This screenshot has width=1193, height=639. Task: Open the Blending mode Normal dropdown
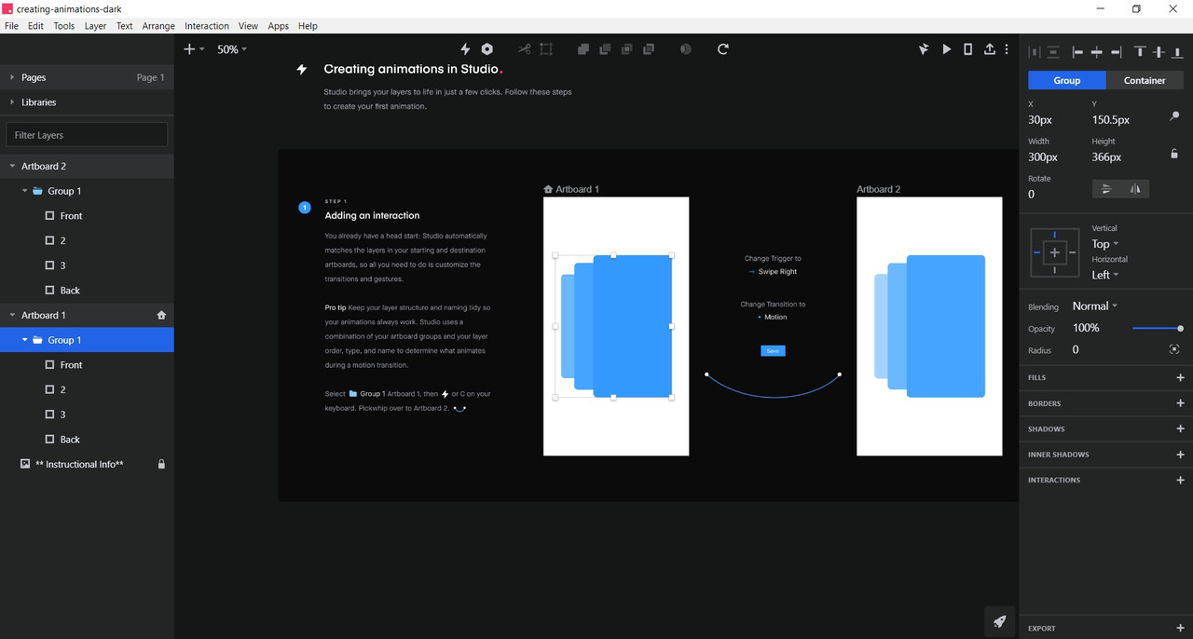point(1095,306)
